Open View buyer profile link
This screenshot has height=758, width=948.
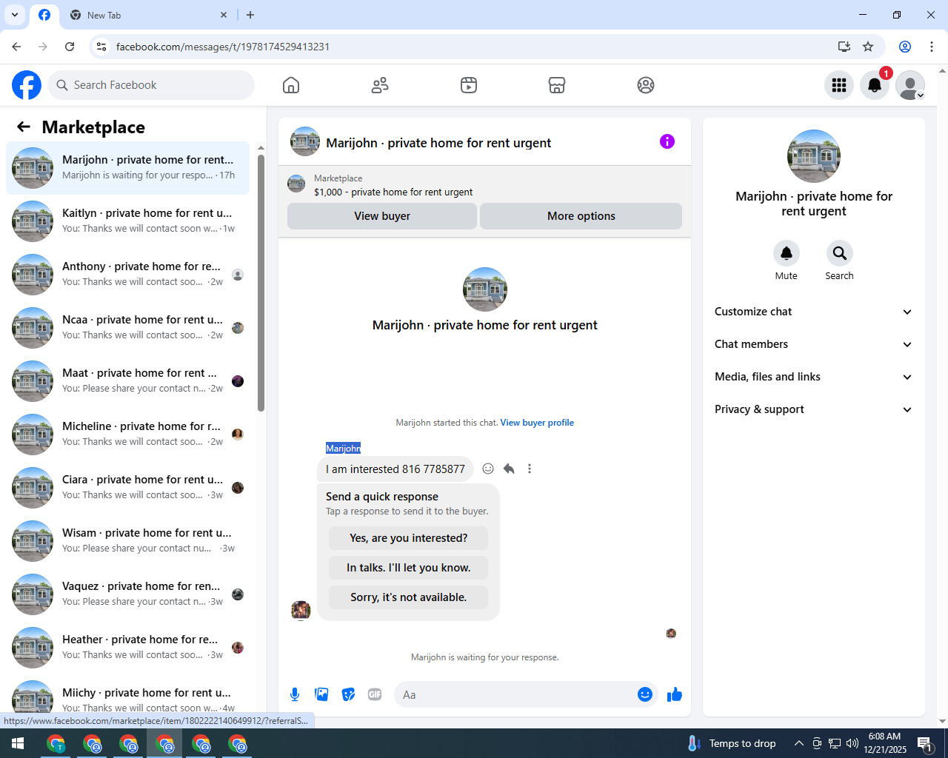coord(537,423)
